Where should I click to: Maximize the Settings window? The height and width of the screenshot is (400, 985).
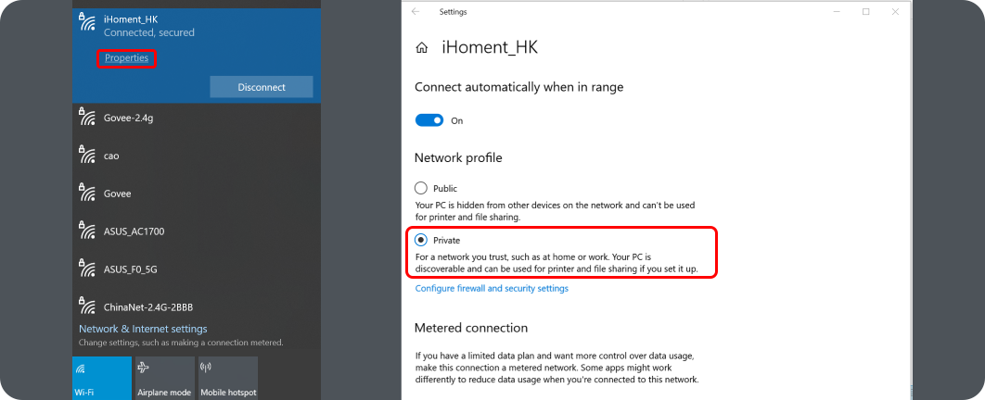865,12
